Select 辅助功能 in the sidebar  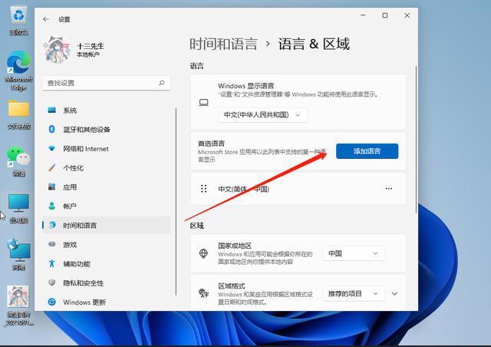coord(107,263)
